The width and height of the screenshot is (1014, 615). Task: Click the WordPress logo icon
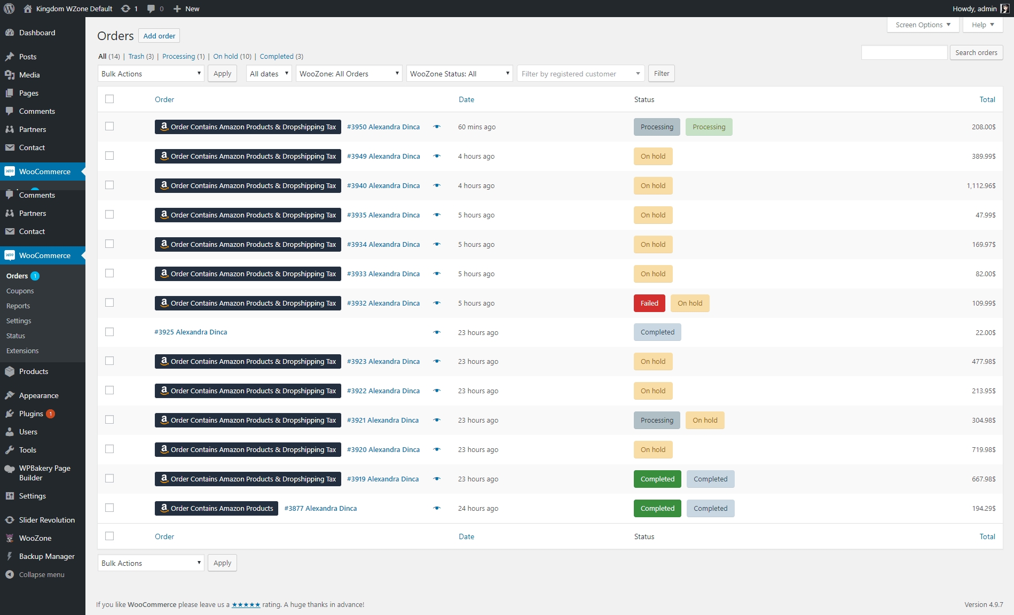tap(9, 9)
